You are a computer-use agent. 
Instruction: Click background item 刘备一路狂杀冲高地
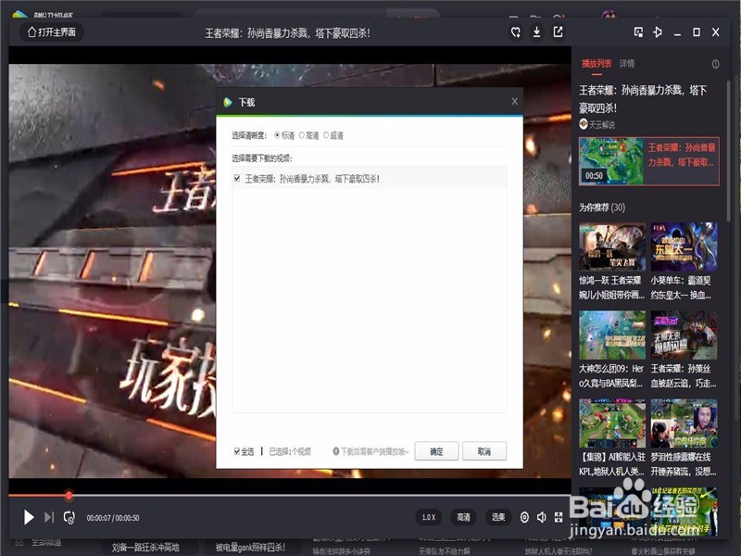[145, 548]
